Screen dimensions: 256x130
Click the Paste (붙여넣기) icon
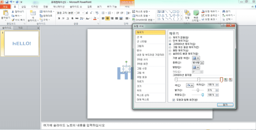pos(6,13)
